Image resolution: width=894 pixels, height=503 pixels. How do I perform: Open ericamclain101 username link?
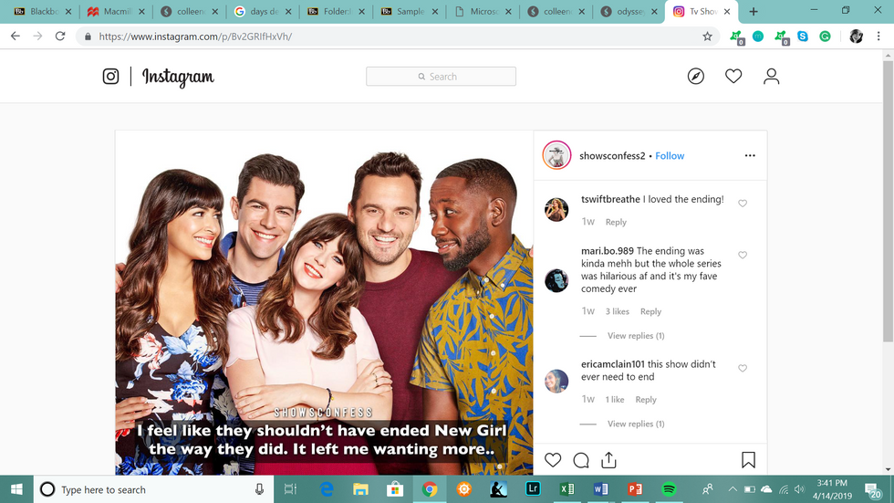[x=613, y=364]
